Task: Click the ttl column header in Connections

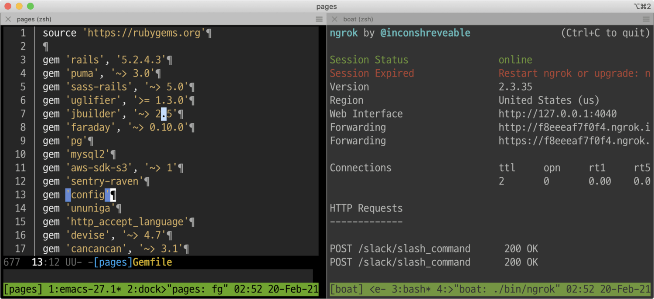Action: [x=507, y=168]
